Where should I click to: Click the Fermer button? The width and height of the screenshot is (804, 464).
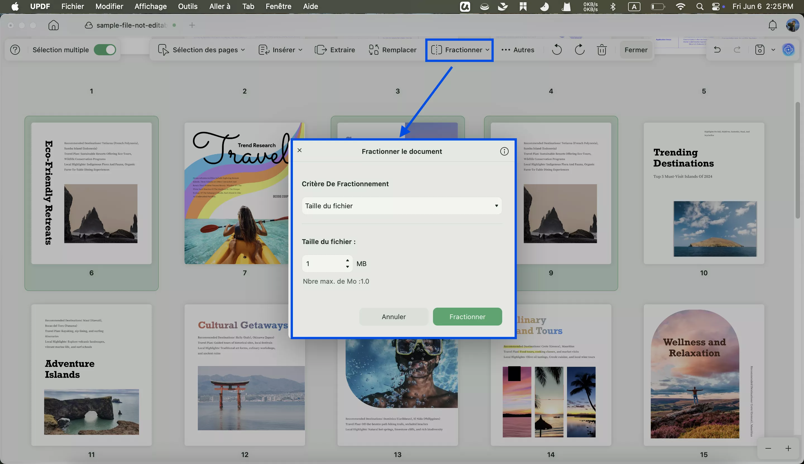tap(636, 50)
